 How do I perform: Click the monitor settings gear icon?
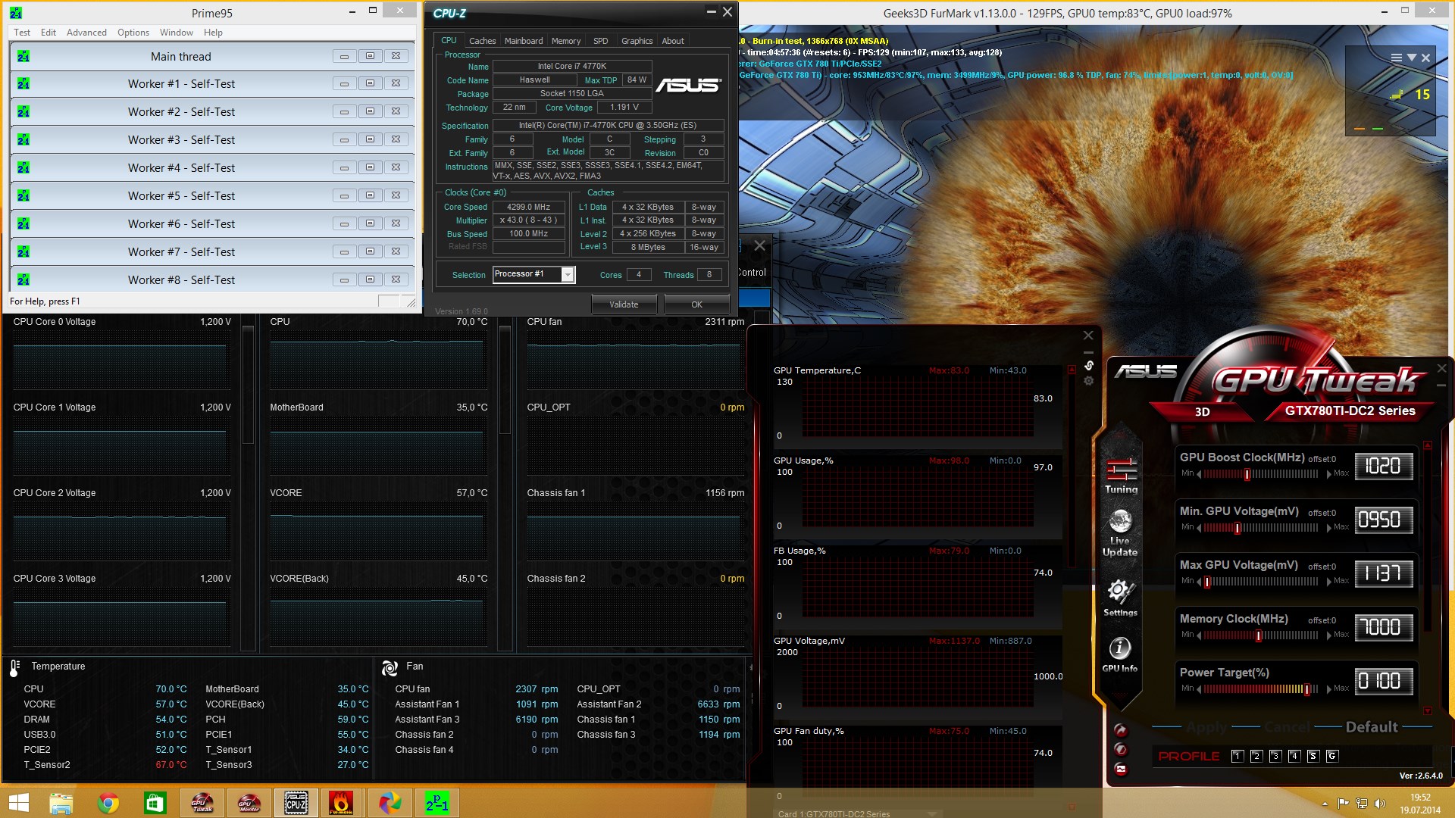(x=1088, y=381)
